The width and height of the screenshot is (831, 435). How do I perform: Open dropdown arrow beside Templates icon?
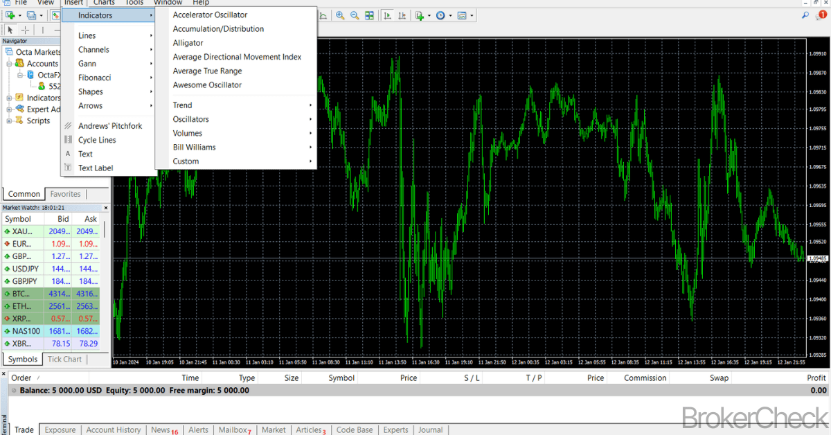pyautogui.click(x=472, y=15)
